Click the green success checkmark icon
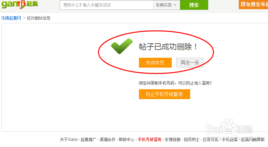Viewport: 268px width, 147px height. pos(122,46)
